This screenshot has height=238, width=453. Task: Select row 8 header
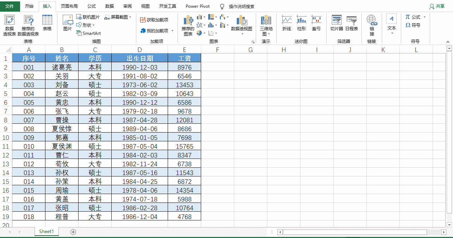[6, 120]
